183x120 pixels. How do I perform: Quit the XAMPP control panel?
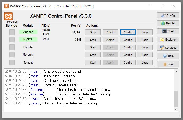(168, 64)
